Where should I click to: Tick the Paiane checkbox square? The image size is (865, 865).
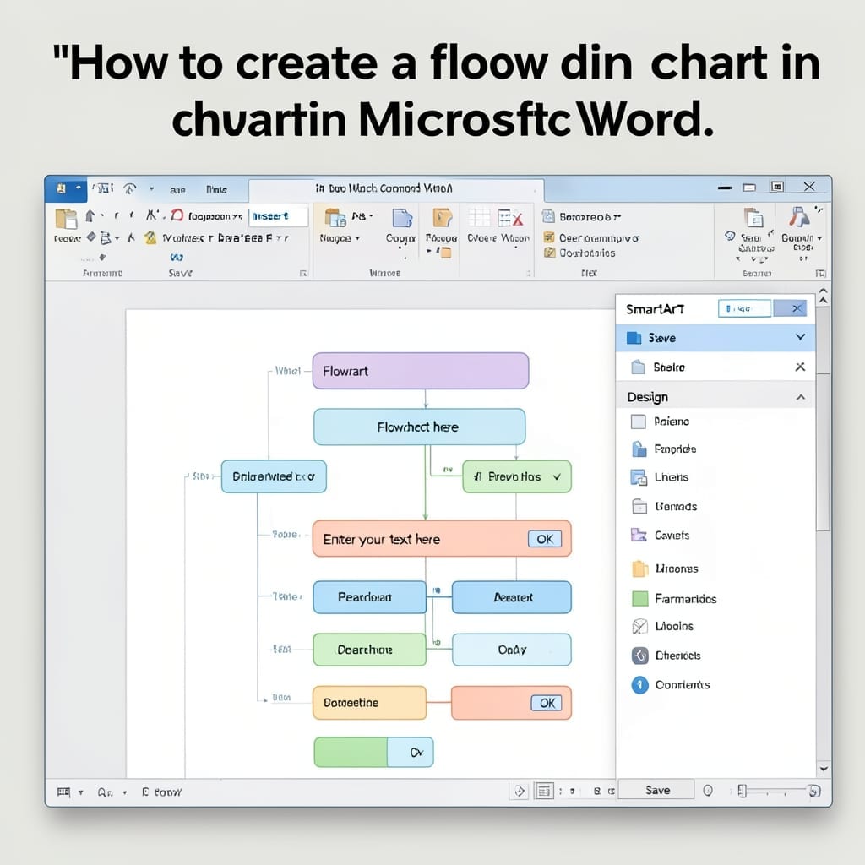(x=639, y=422)
